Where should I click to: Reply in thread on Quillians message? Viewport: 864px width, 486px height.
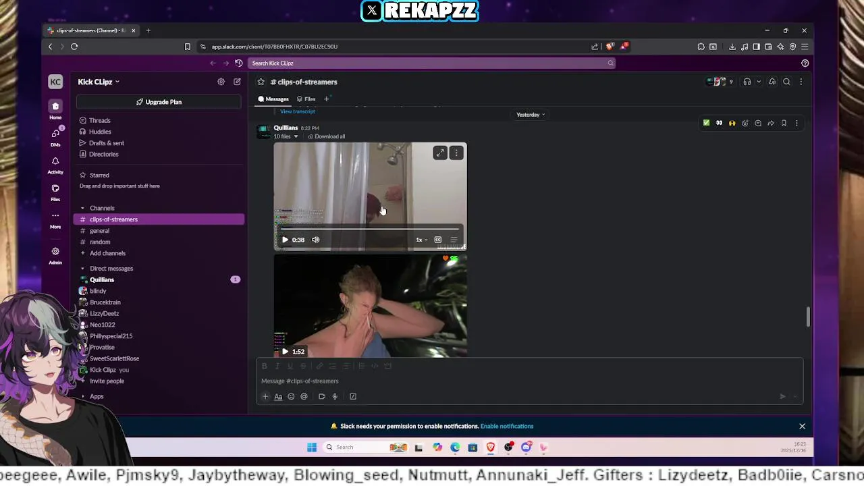coord(758,123)
